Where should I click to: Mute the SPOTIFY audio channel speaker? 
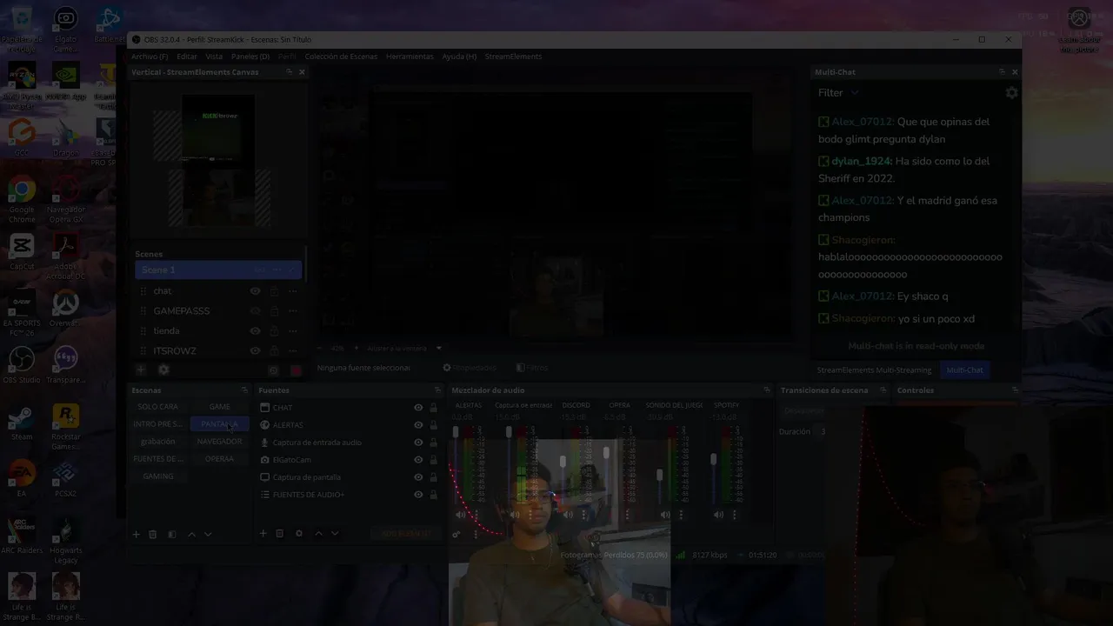point(718,515)
